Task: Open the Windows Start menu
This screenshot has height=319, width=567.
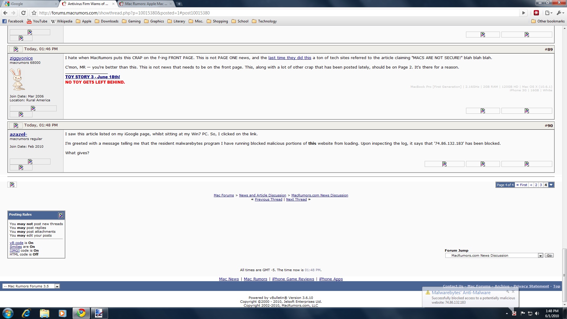Action: [8, 313]
